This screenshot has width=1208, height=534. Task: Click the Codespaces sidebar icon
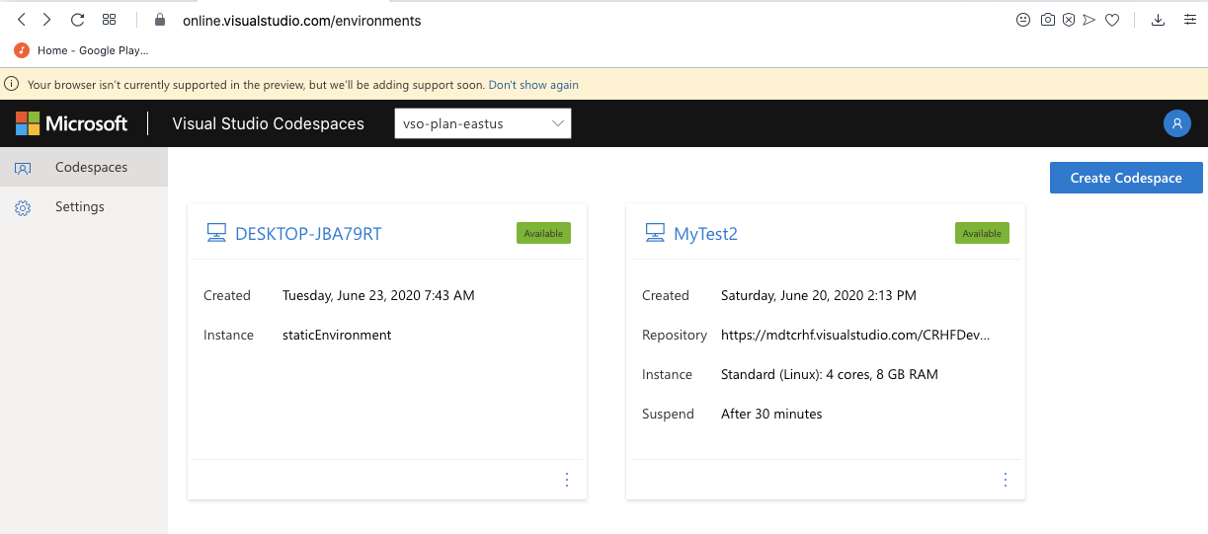[x=23, y=168]
